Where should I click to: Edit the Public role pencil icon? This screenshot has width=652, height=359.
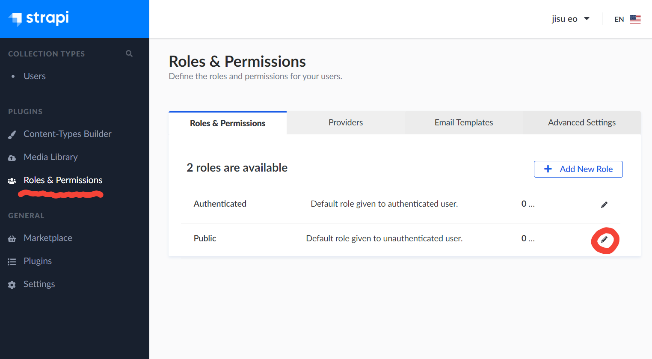[x=604, y=239]
